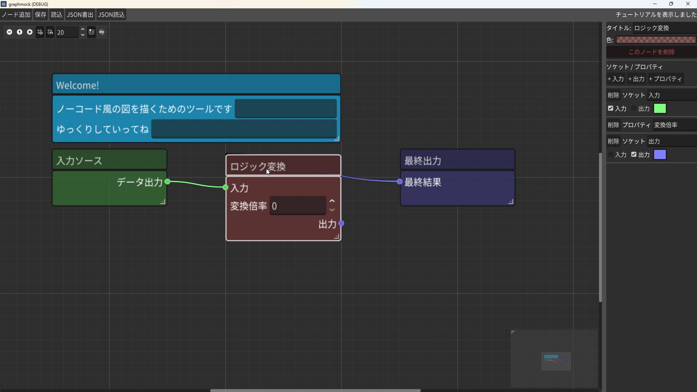Click the 変換倍率 number field in node
The width and height of the screenshot is (697, 392).
click(x=298, y=206)
